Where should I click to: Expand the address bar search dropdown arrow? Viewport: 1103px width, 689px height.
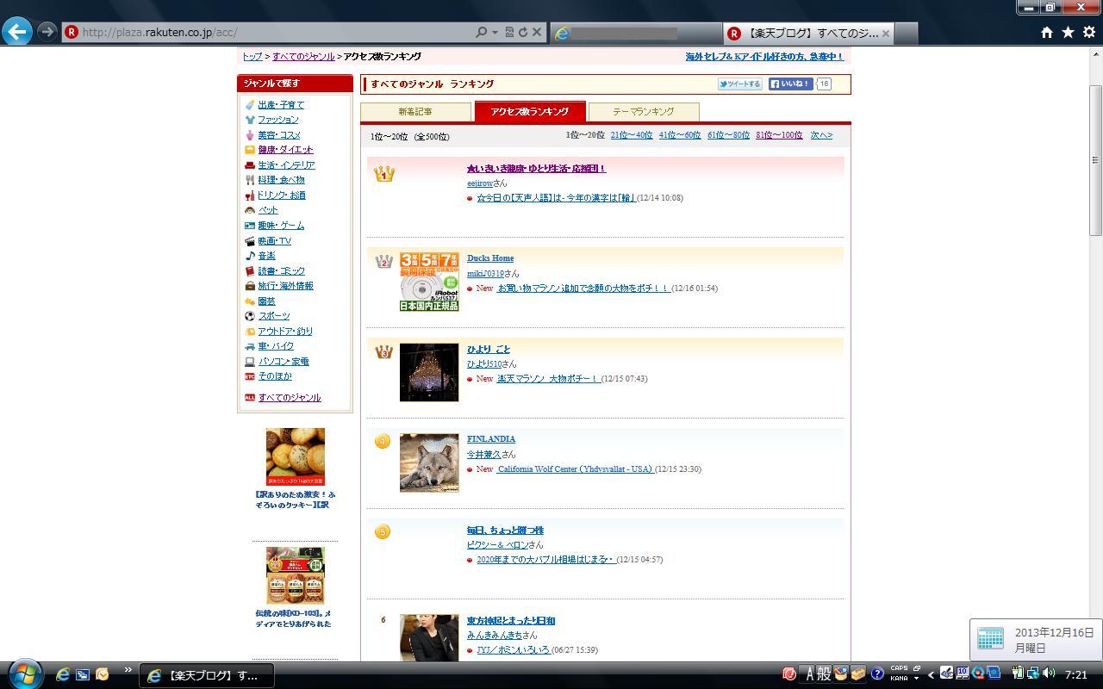(x=495, y=33)
